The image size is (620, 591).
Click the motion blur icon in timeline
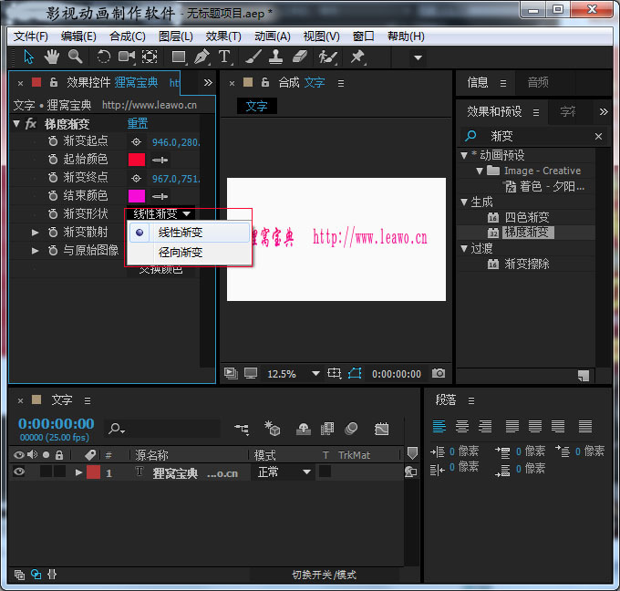(351, 429)
